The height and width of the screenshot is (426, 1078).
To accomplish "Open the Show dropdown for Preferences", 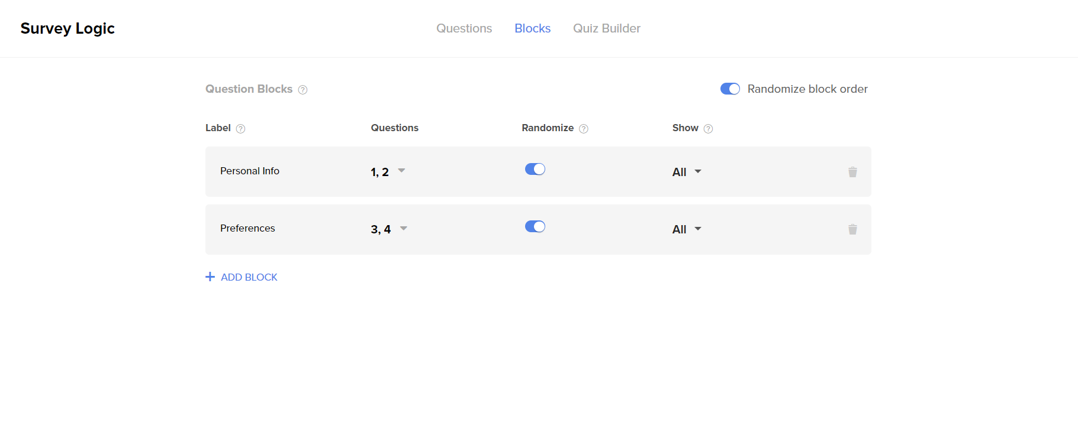I will tap(686, 229).
